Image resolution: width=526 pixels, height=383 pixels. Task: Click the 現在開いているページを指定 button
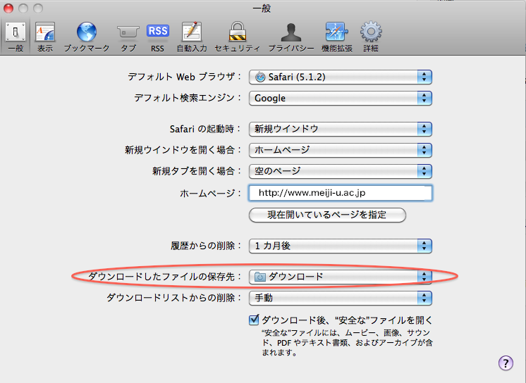pyautogui.click(x=327, y=215)
